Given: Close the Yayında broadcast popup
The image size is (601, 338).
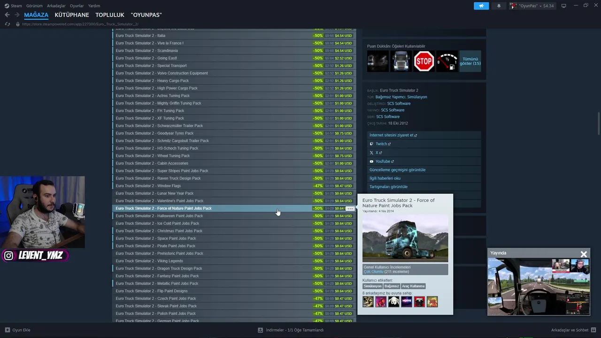Looking at the screenshot, I should tap(584, 254).
